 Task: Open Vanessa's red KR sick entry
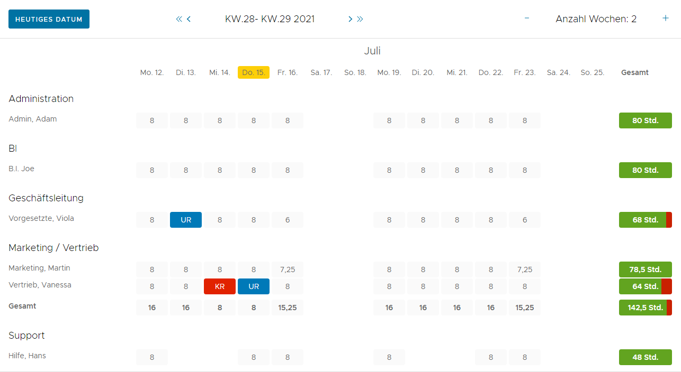click(220, 286)
